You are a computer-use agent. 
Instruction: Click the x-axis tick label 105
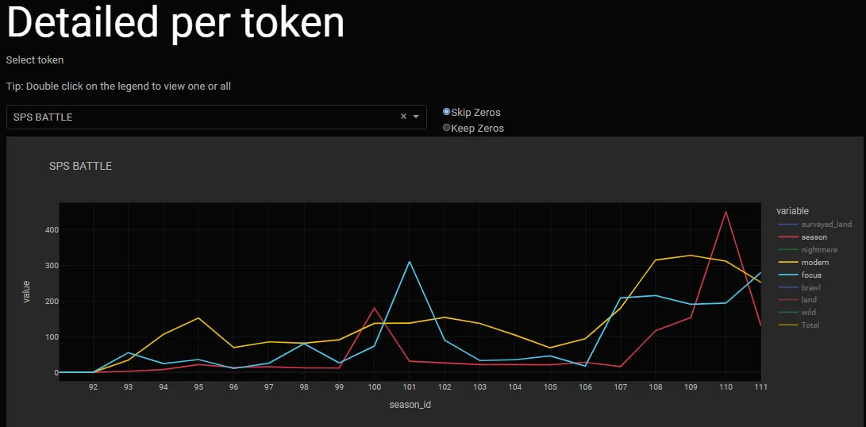pos(549,387)
